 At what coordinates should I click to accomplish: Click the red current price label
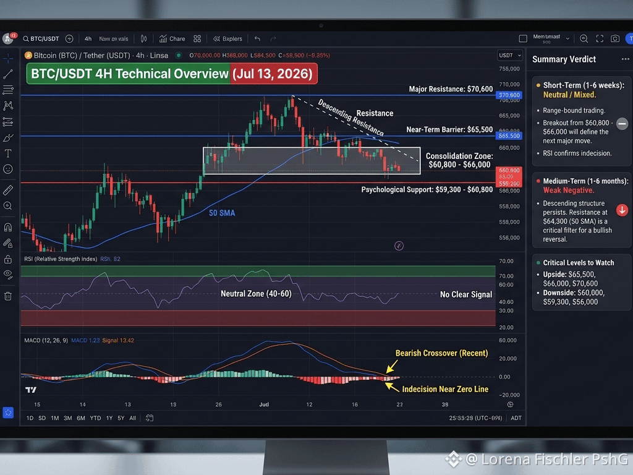[509, 177]
